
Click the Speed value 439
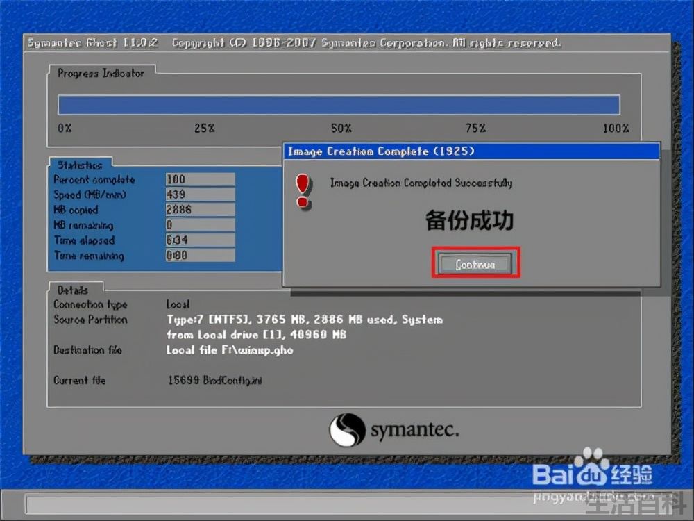(200, 195)
